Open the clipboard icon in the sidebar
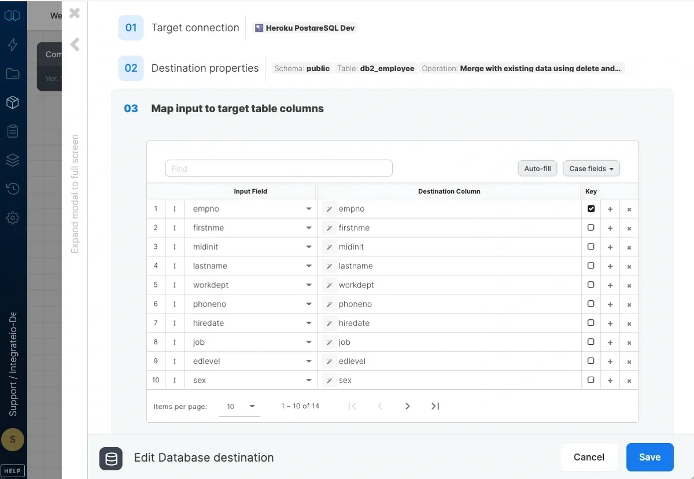Image resolution: width=694 pixels, height=479 pixels. tap(13, 131)
